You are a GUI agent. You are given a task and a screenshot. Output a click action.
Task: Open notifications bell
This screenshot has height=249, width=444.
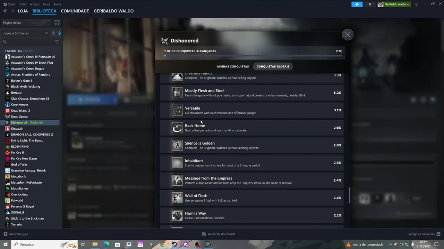(x=370, y=4)
